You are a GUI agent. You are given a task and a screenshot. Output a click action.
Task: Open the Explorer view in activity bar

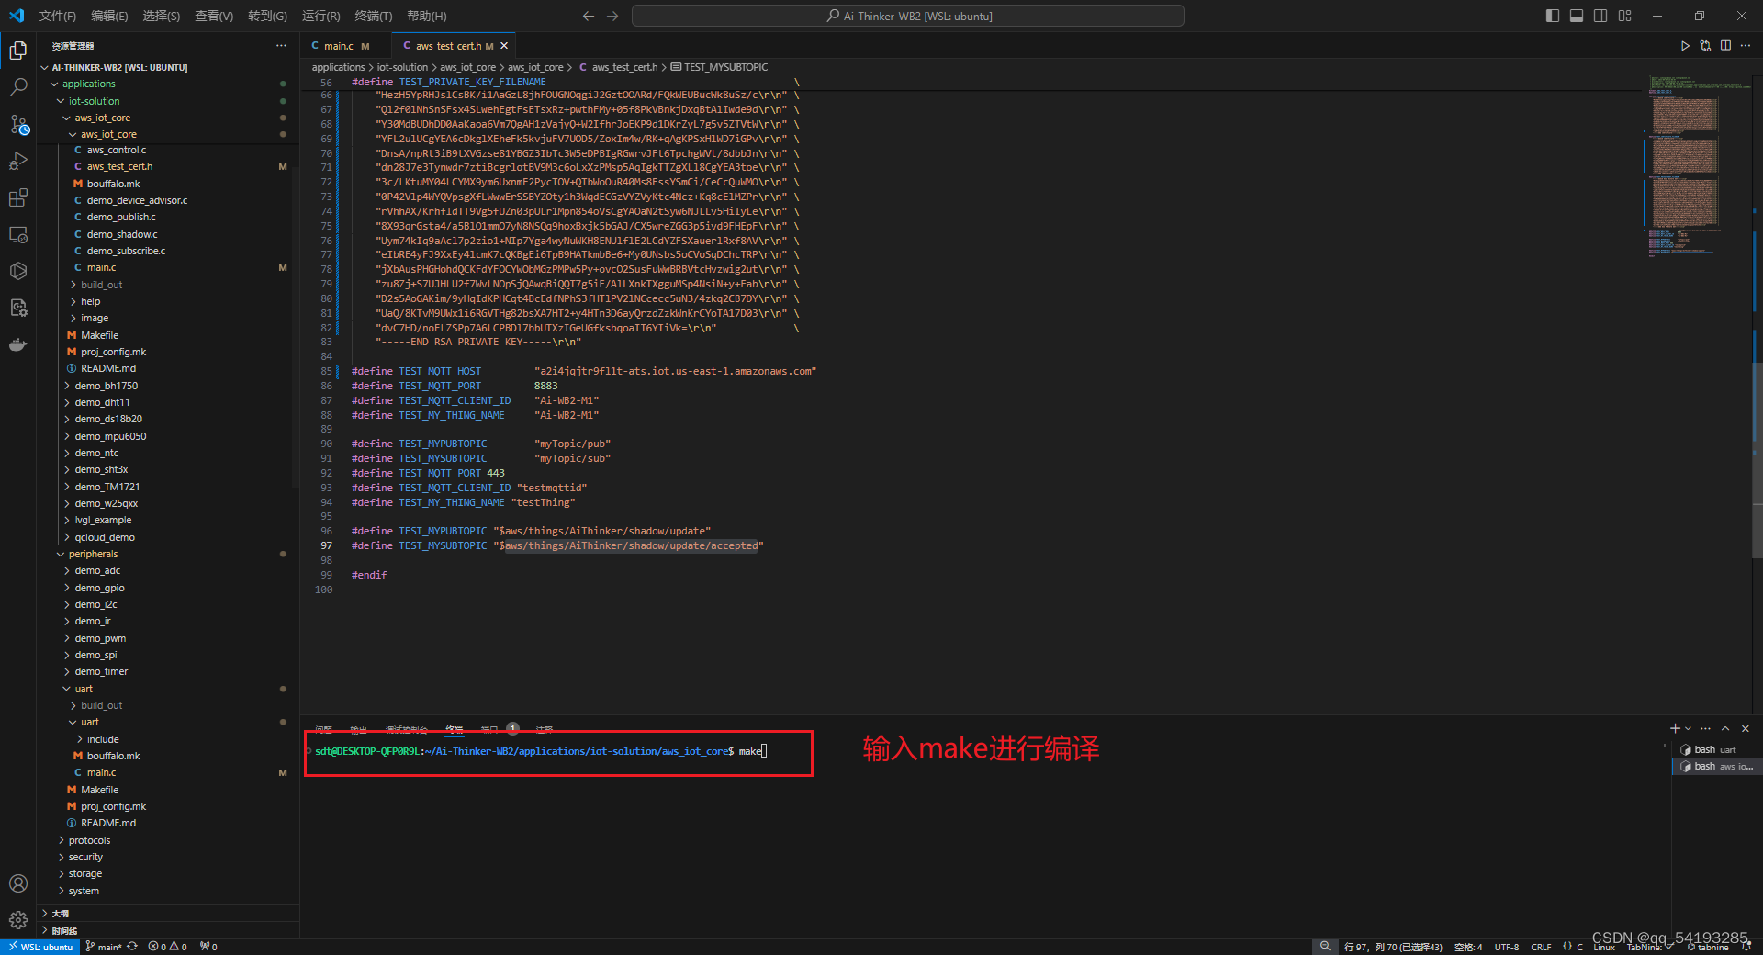coord(18,50)
